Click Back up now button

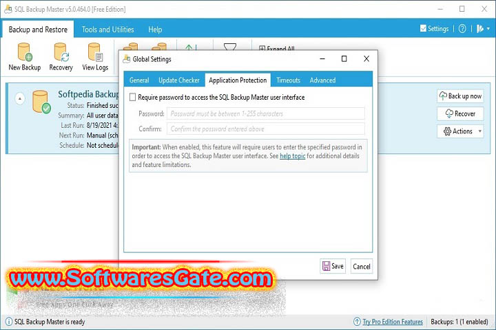[460, 96]
